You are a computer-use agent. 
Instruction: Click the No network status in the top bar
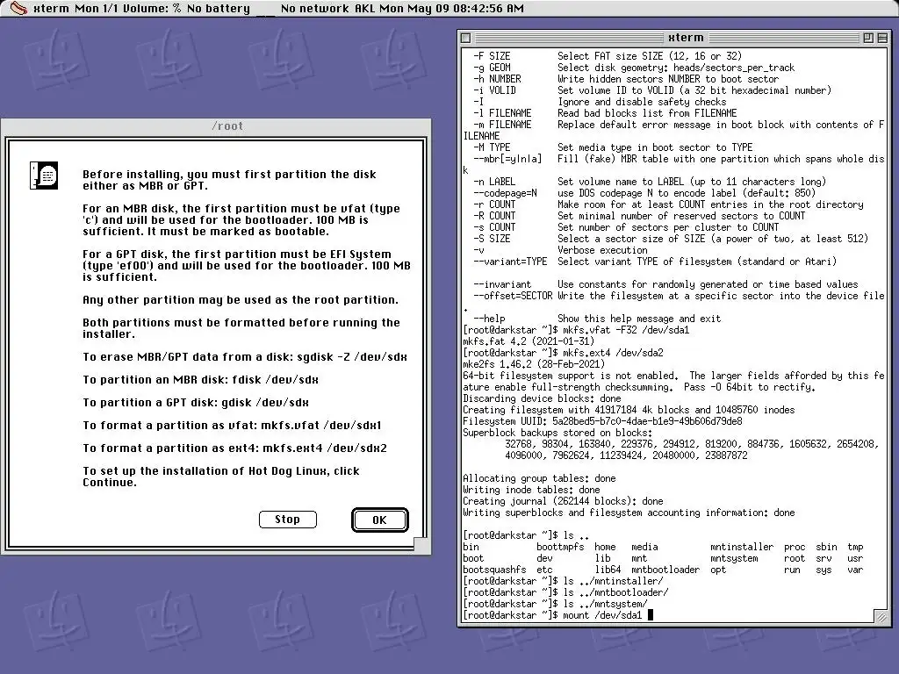tap(315, 9)
